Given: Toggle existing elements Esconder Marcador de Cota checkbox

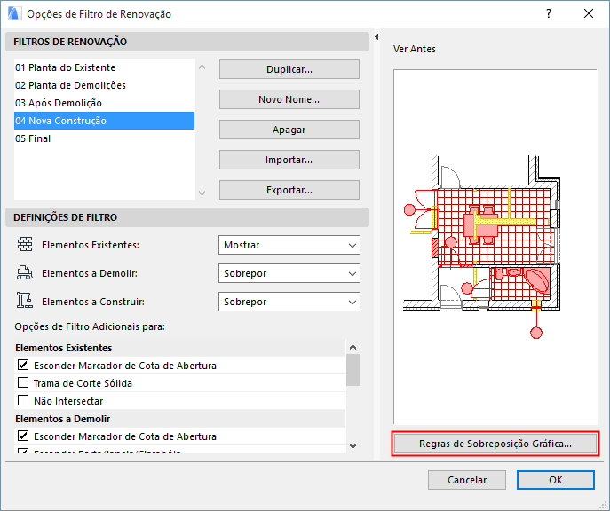Looking at the screenshot, I should (x=23, y=365).
